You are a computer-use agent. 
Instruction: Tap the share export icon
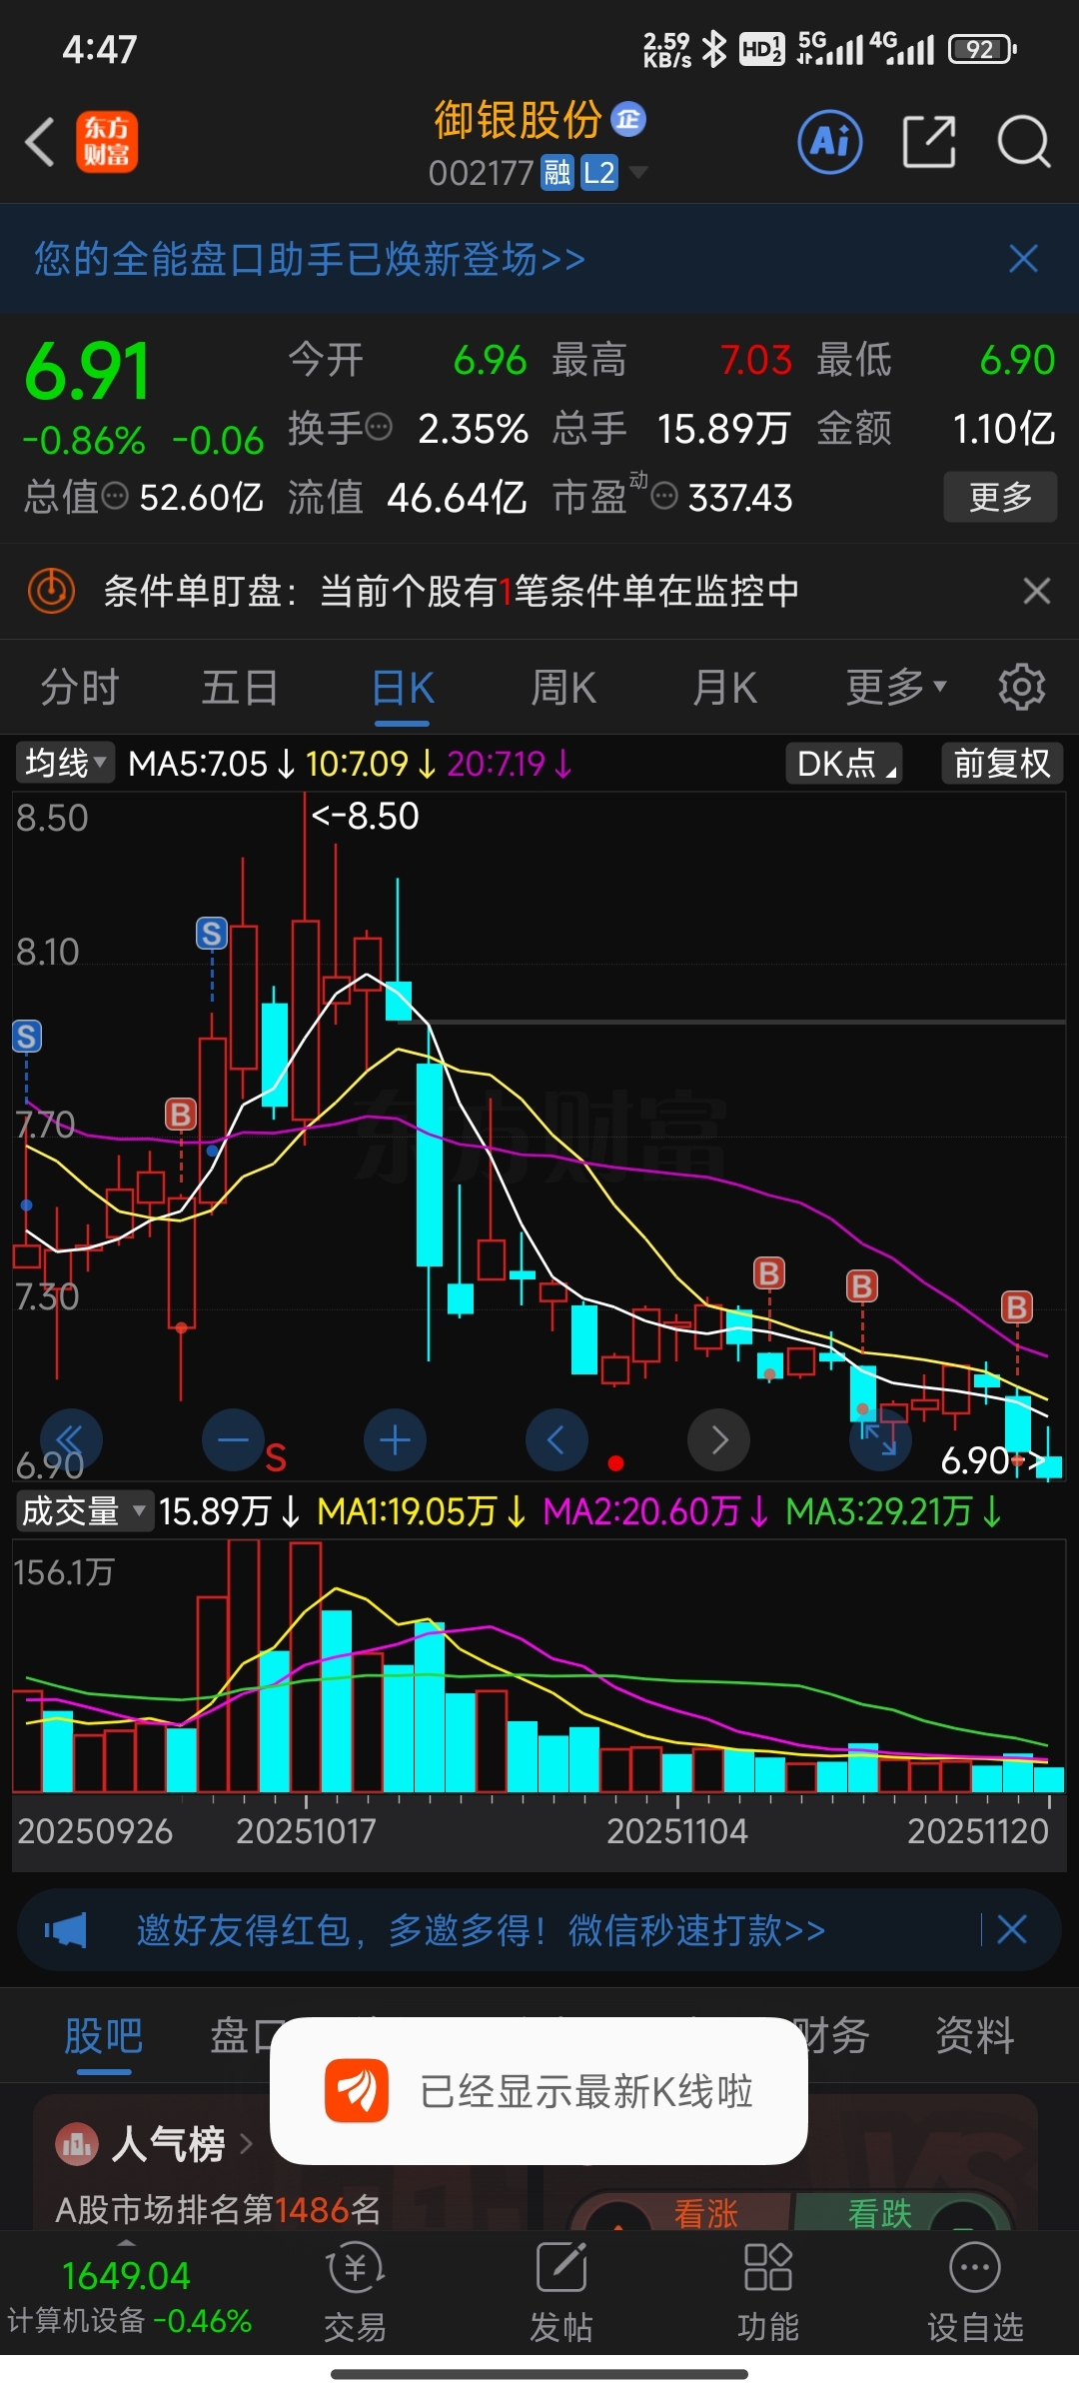point(929,142)
